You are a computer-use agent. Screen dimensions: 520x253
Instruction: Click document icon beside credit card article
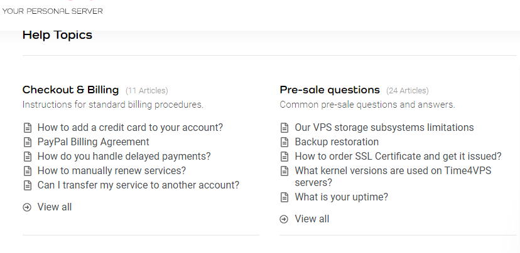pyautogui.click(x=27, y=128)
